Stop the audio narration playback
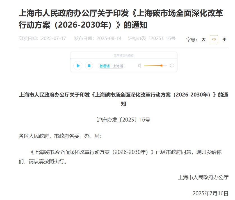Image resolution: width=235 pixels, height=200 pixels. 89,66
